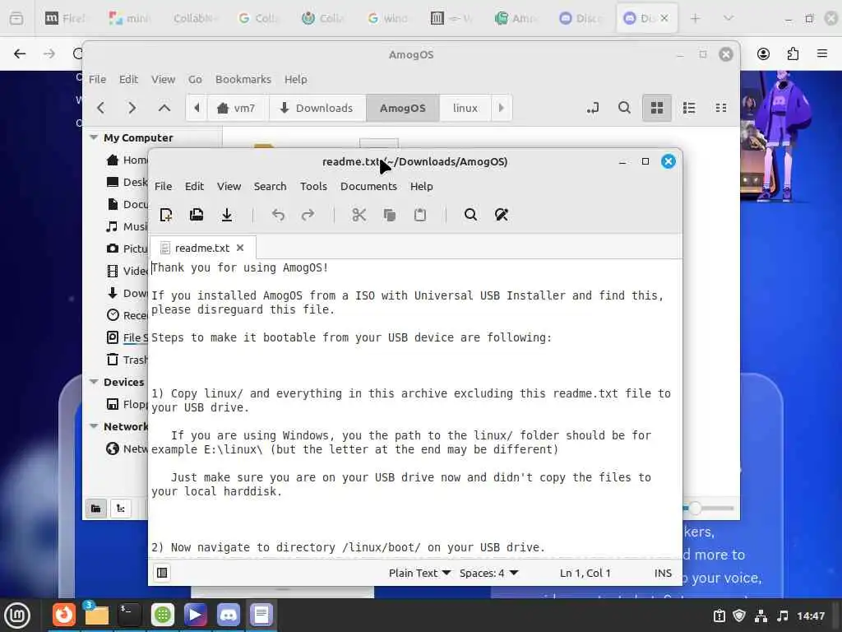The height and width of the screenshot is (632, 842).
Task: Toggle location entry in file manager
Action: [592, 108]
